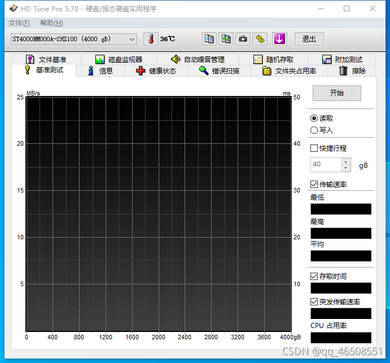The width and height of the screenshot is (390, 363).
Task: Open the 附加测试 tab
Action: (342, 59)
